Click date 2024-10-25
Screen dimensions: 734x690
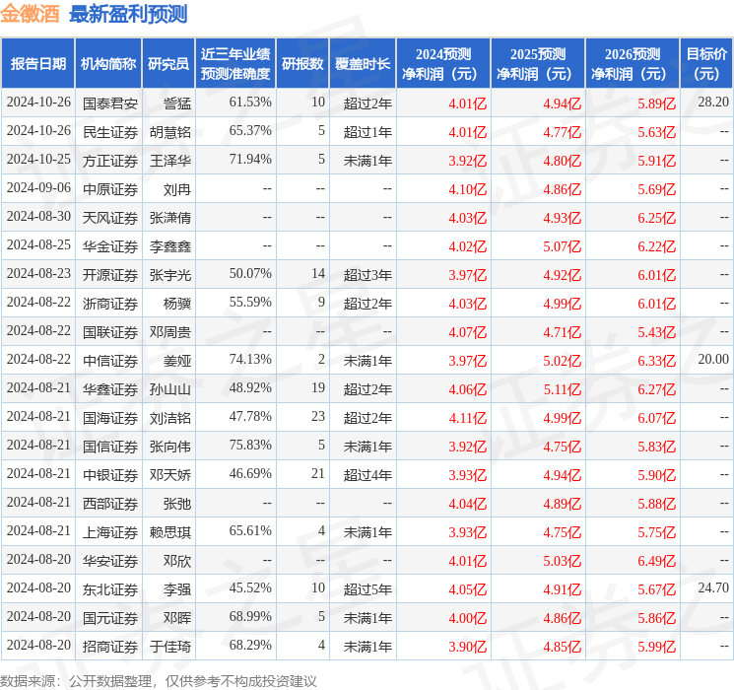coord(38,160)
